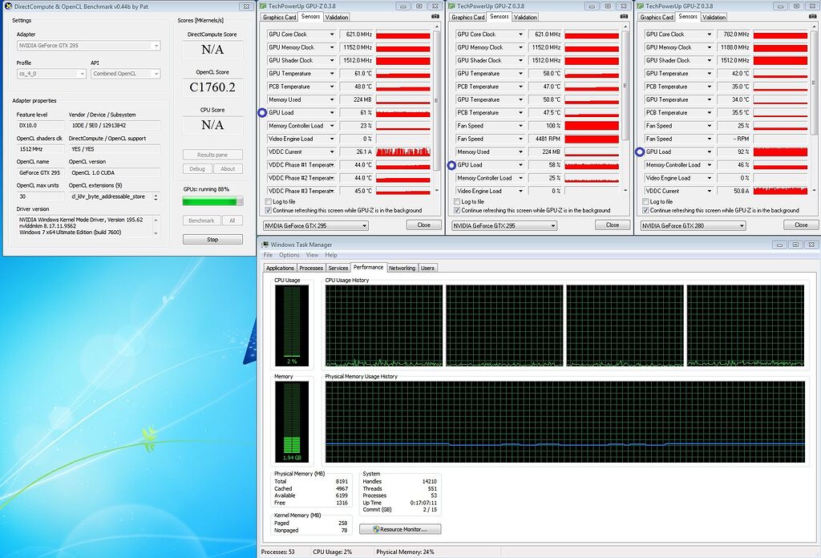The width and height of the screenshot is (821, 558).
Task: Open File menu in Task Manager
Action: click(x=268, y=255)
